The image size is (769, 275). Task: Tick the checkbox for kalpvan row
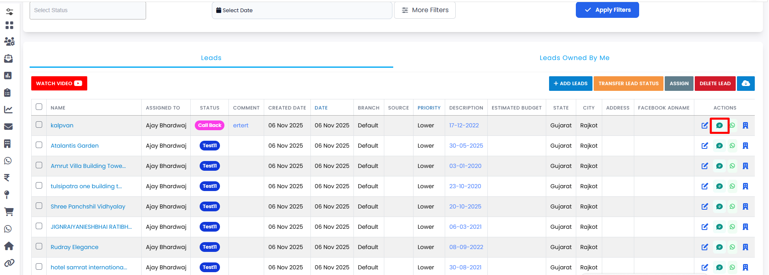point(39,125)
